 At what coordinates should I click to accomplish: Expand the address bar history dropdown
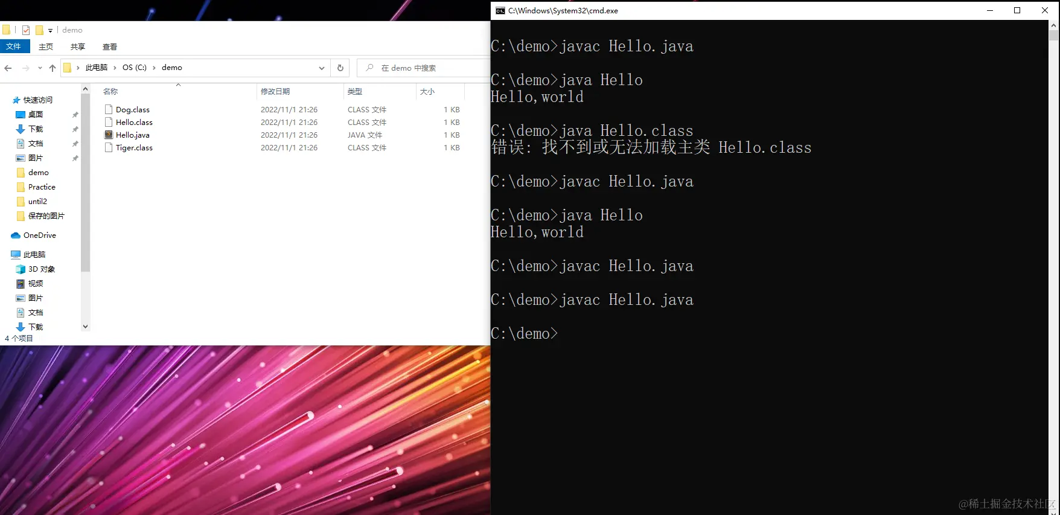[322, 68]
